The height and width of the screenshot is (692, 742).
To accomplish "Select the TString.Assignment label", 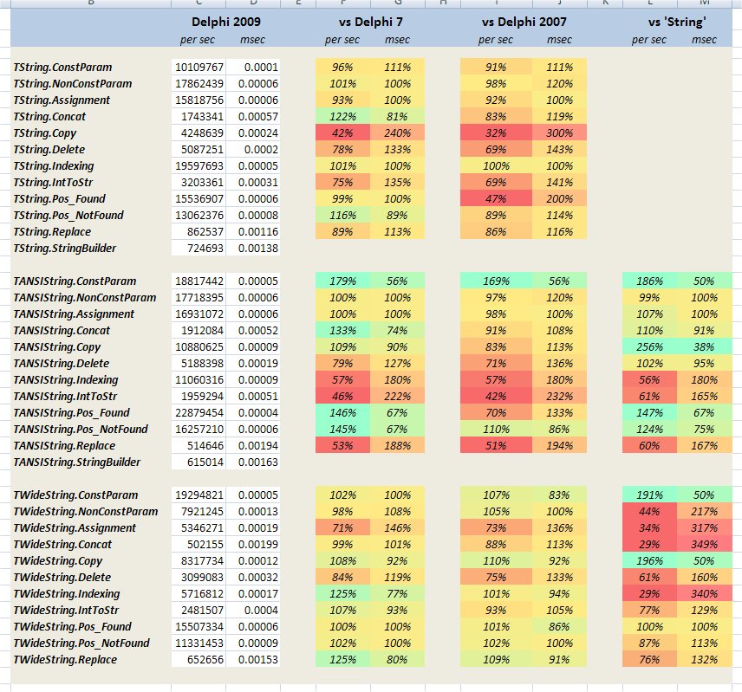I will (x=62, y=100).
